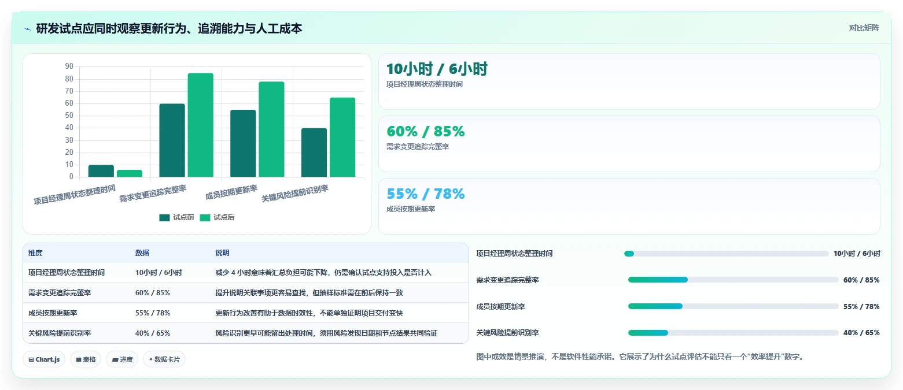903x390 pixels.
Task: Select table row cell 项目经理周状态整理时间
Action: [x=67, y=273]
